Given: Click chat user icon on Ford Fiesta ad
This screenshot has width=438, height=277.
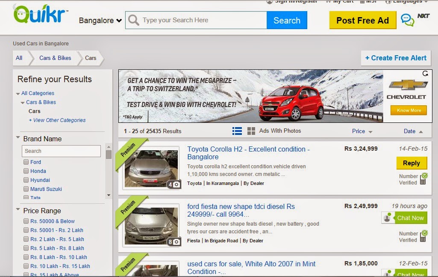Looking at the screenshot, I should (388, 217).
